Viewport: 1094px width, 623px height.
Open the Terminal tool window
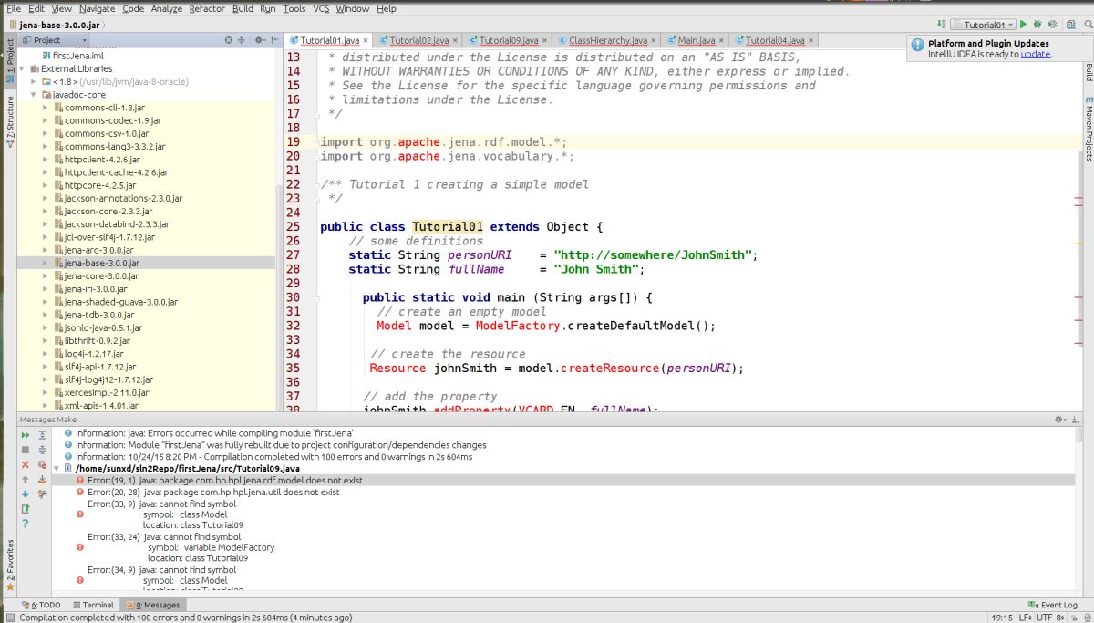[x=93, y=605]
